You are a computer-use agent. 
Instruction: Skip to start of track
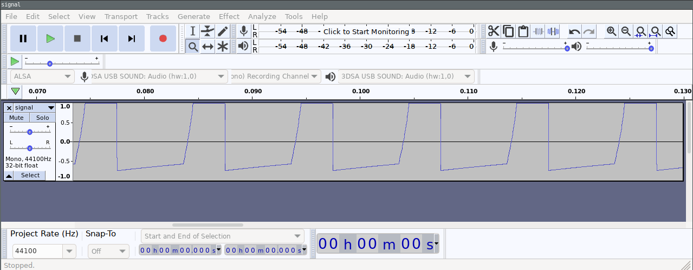(x=105, y=38)
